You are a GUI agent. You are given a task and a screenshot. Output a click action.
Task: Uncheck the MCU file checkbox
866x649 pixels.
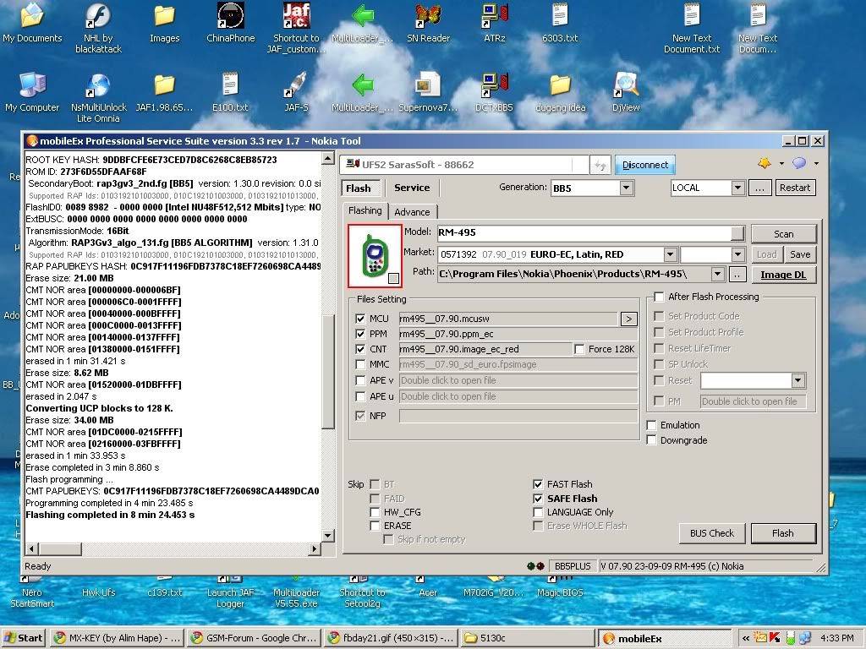coord(360,319)
